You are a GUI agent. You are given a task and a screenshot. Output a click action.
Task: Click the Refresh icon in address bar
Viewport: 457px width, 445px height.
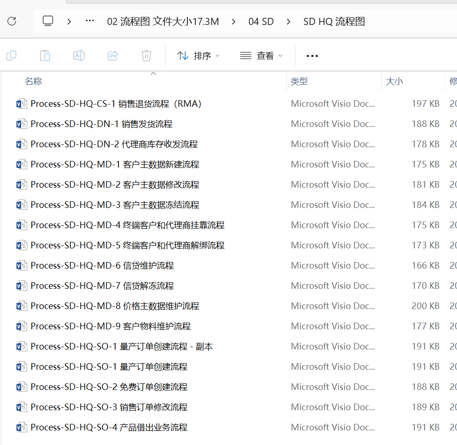12,21
